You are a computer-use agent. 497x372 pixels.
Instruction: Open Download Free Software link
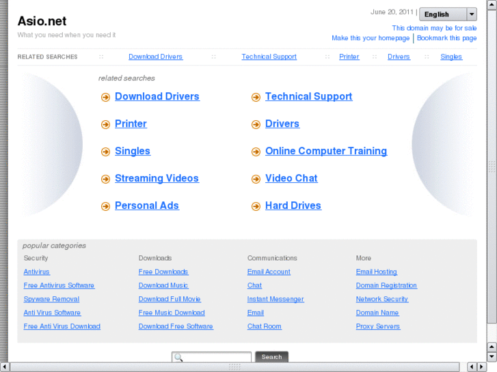(176, 326)
